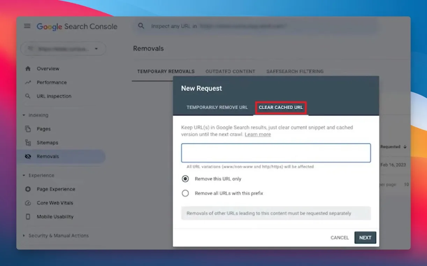The height and width of the screenshot is (266, 427).
Task: Sort by the Requested column arrow
Action: point(405,147)
